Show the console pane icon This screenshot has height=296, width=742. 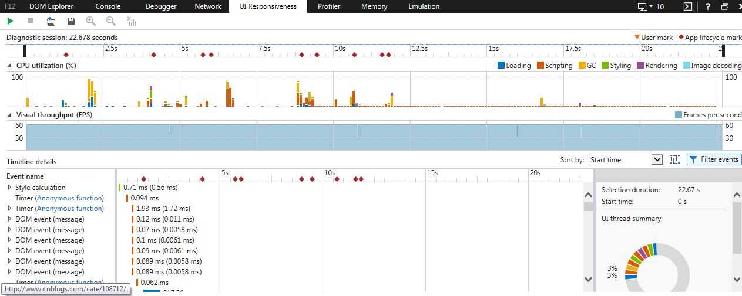(688, 6)
